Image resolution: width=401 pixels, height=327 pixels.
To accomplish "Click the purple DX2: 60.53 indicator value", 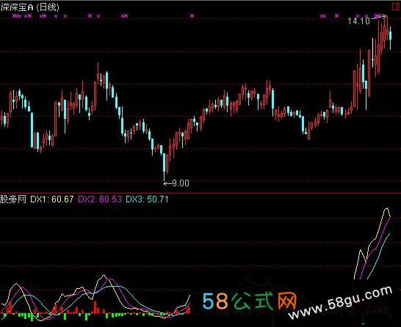I will (100, 199).
